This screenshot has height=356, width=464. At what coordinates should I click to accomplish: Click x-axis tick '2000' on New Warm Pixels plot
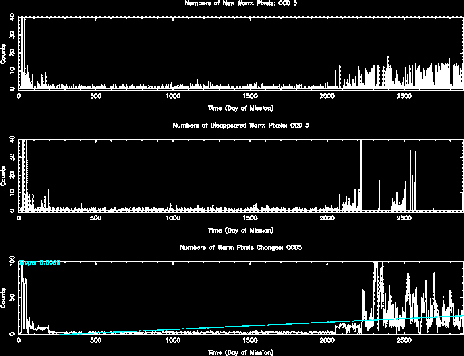(x=327, y=96)
